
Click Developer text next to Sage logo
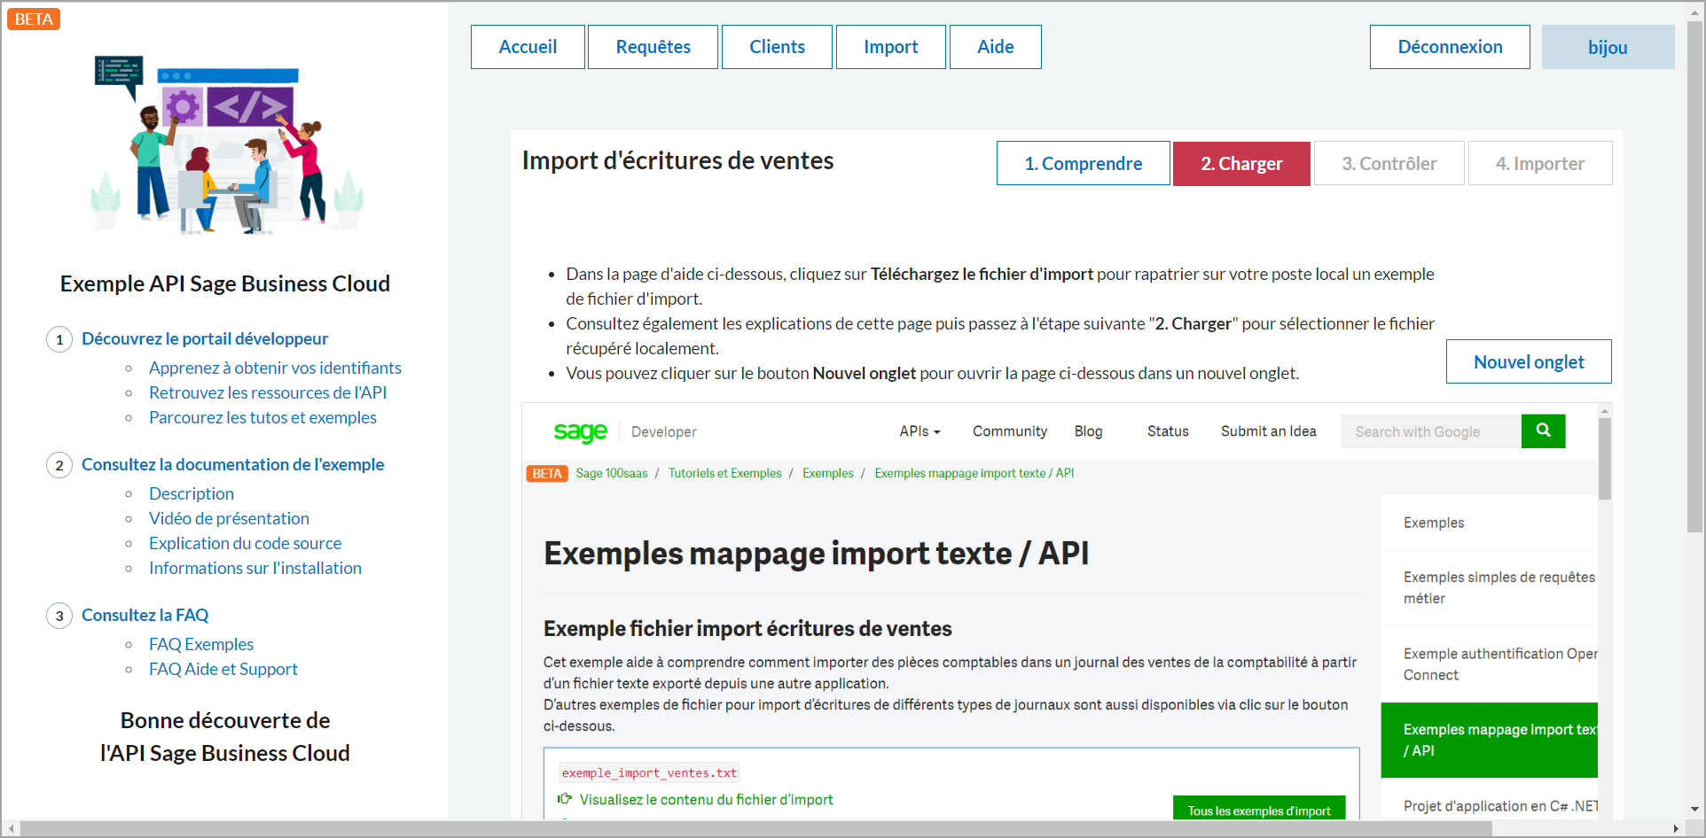pyautogui.click(x=663, y=431)
